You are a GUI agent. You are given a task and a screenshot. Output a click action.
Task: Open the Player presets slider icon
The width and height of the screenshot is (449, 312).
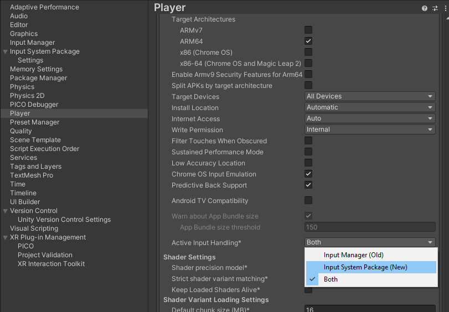tap(435, 8)
